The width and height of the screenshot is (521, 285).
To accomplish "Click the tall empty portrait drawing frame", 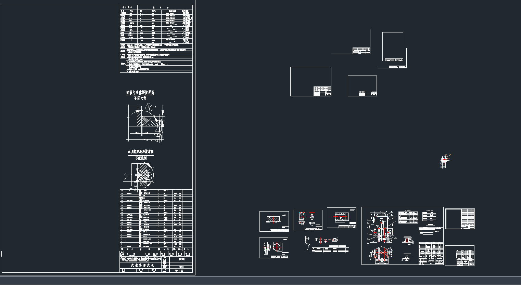I will pyautogui.click(x=393, y=47).
